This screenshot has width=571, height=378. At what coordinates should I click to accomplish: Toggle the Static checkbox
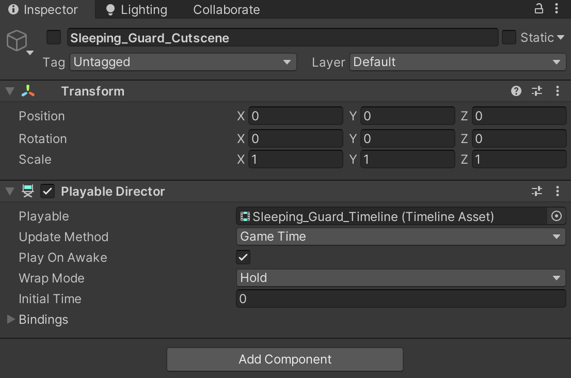tap(509, 37)
